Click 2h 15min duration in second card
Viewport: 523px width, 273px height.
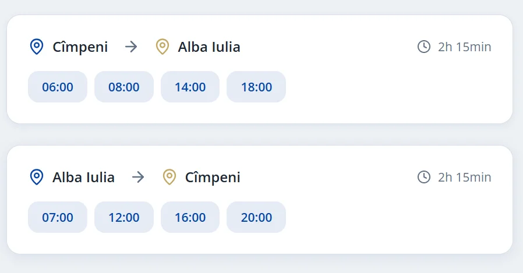coord(465,177)
